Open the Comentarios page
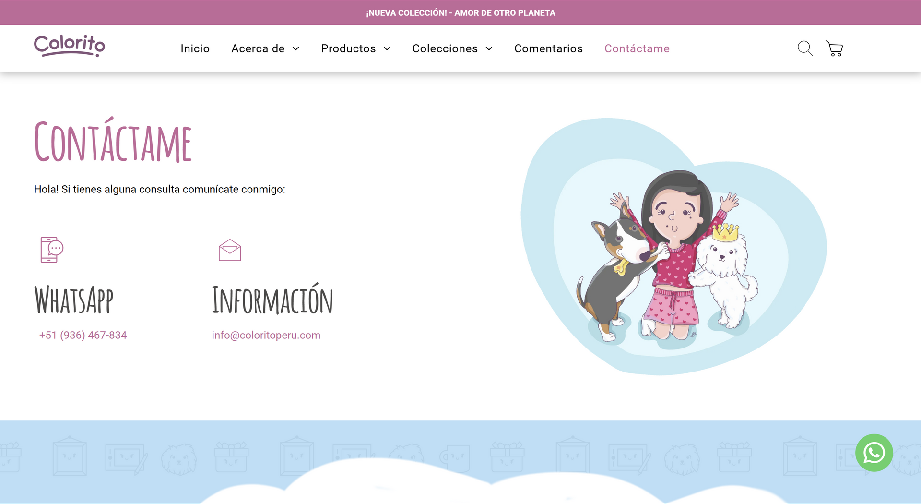This screenshot has height=504, width=921. point(549,48)
